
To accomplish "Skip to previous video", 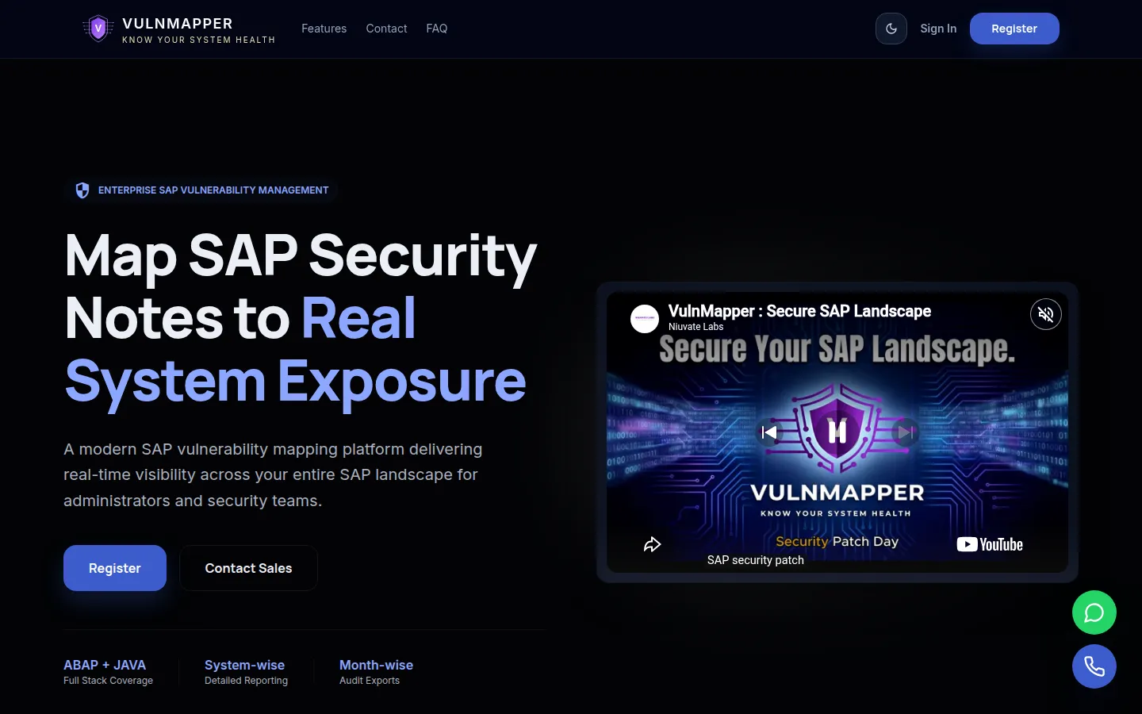I will (768, 432).
